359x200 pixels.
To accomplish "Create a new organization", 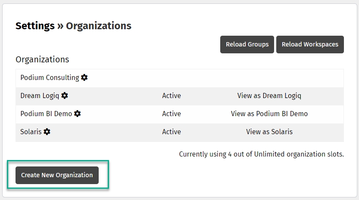I will click(57, 175).
